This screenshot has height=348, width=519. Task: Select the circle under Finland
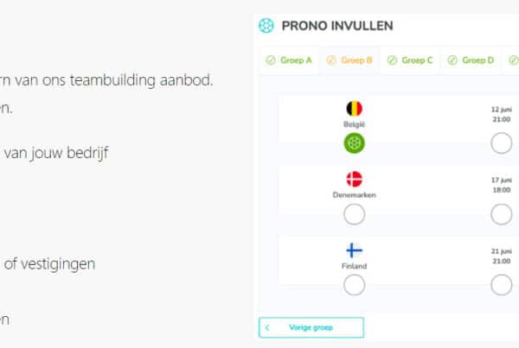tap(355, 285)
